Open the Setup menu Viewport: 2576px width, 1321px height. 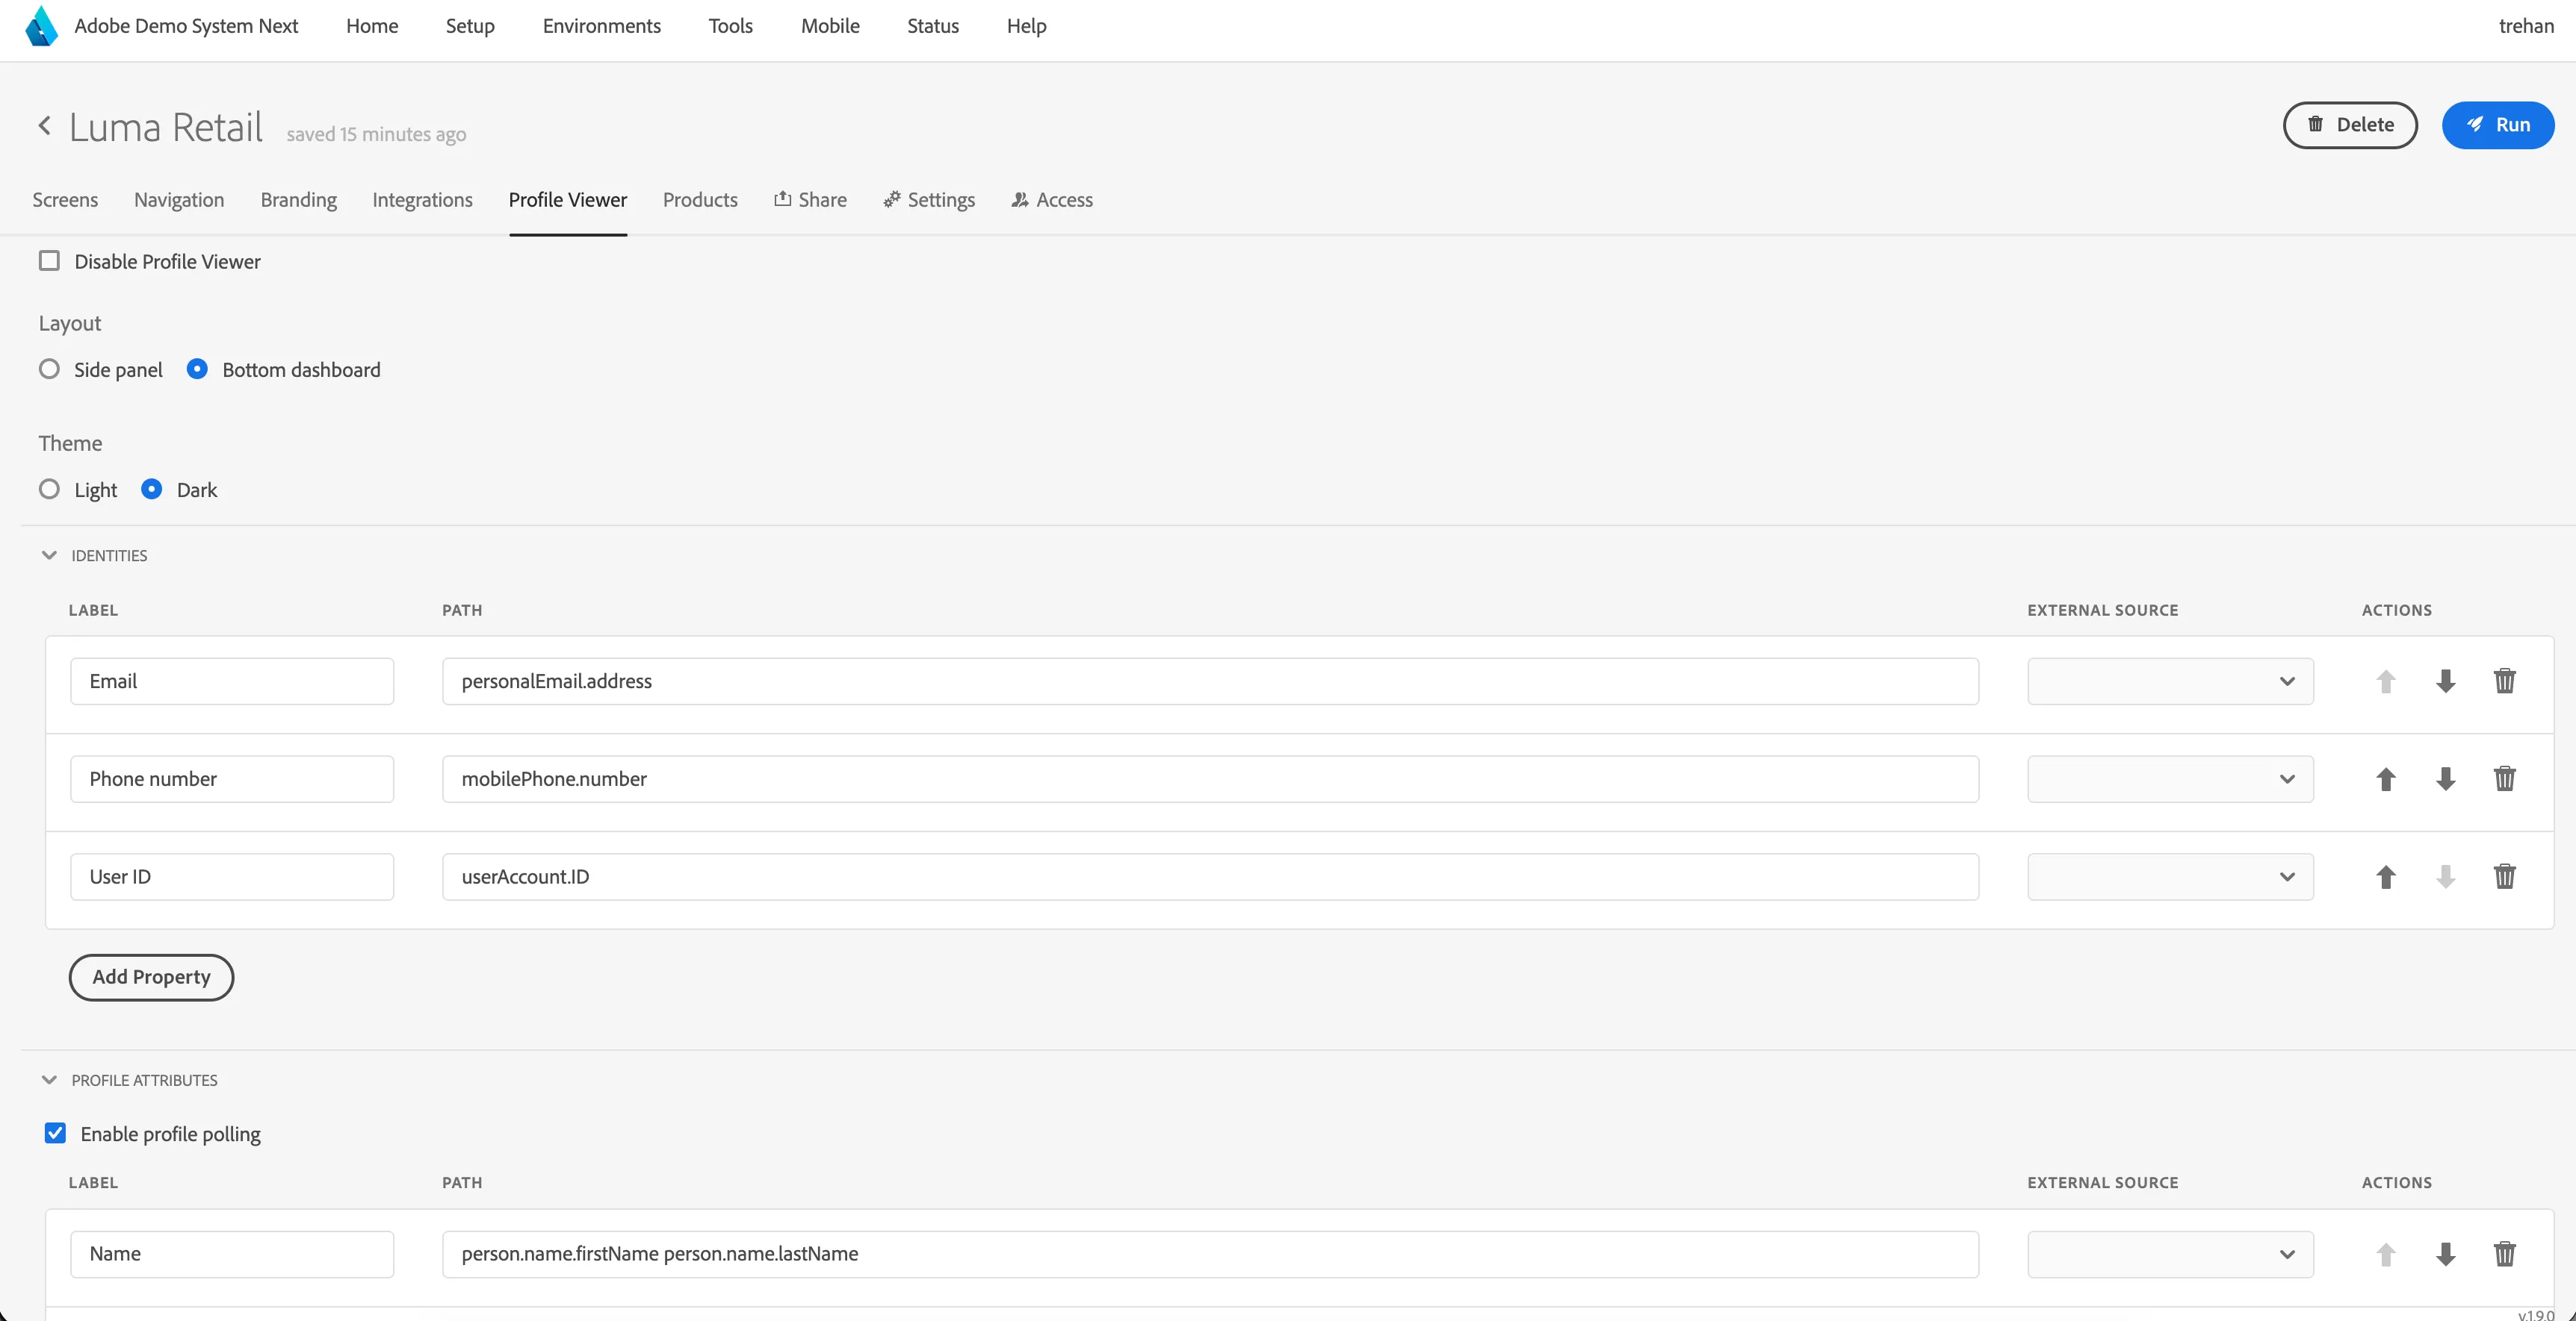[x=470, y=26]
